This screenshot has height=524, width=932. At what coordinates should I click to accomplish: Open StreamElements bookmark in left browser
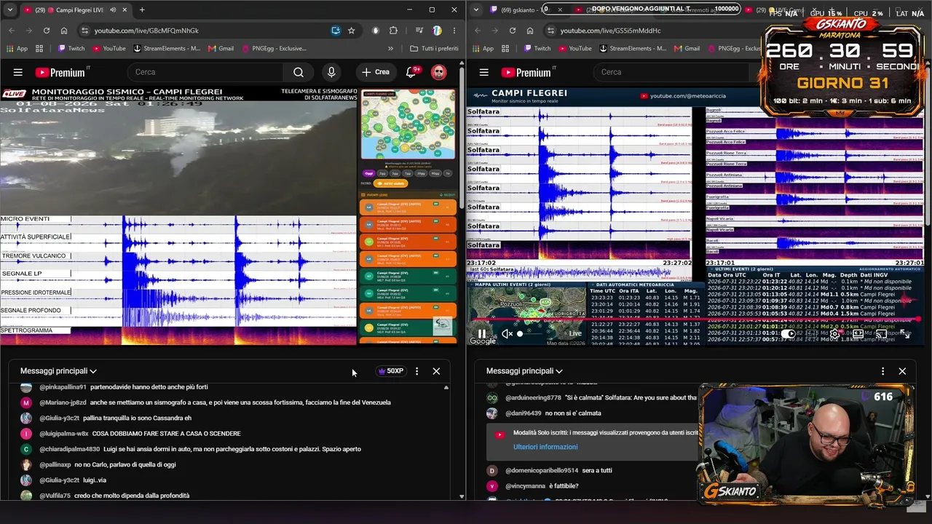pos(167,49)
